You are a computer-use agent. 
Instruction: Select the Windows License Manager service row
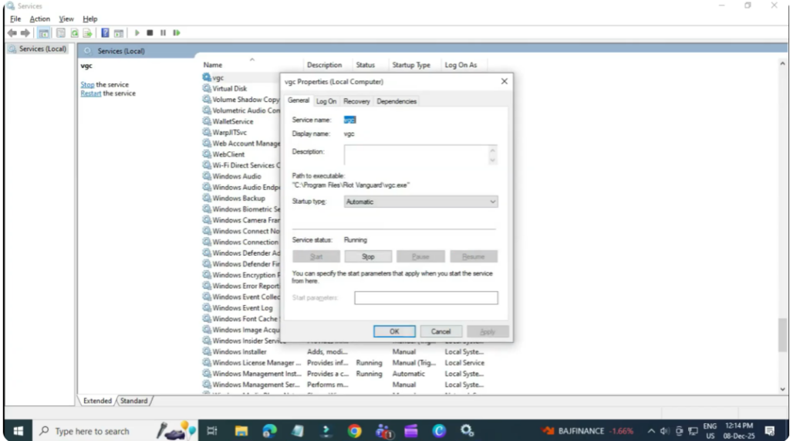pyautogui.click(x=343, y=362)
